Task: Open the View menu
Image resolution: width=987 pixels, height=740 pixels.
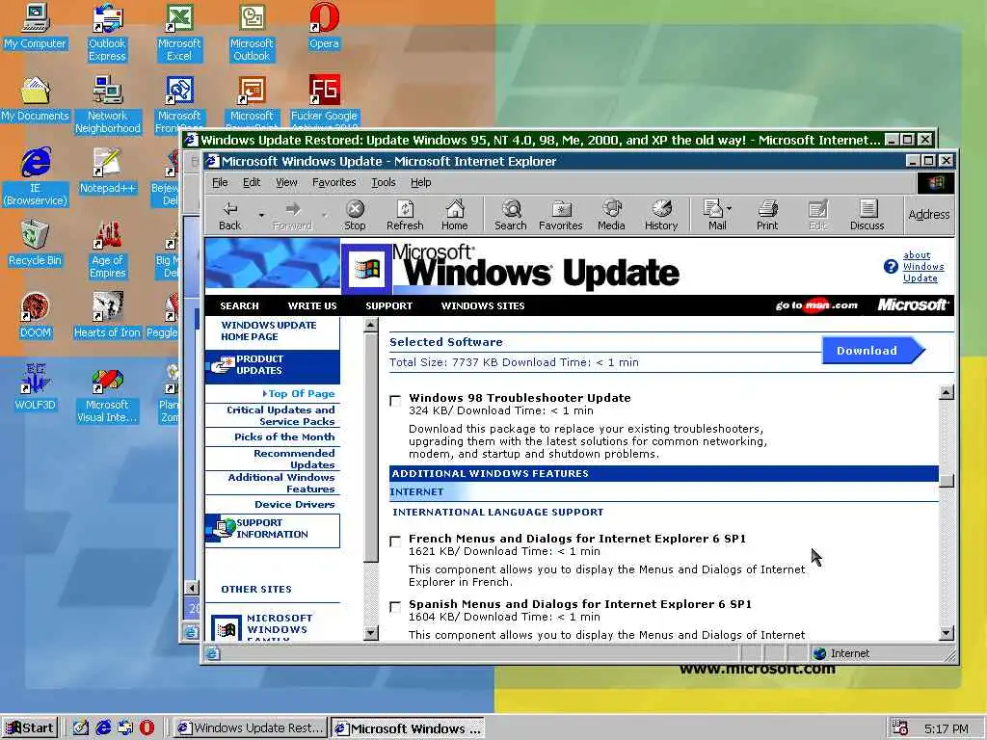Action: coord(286,182)
